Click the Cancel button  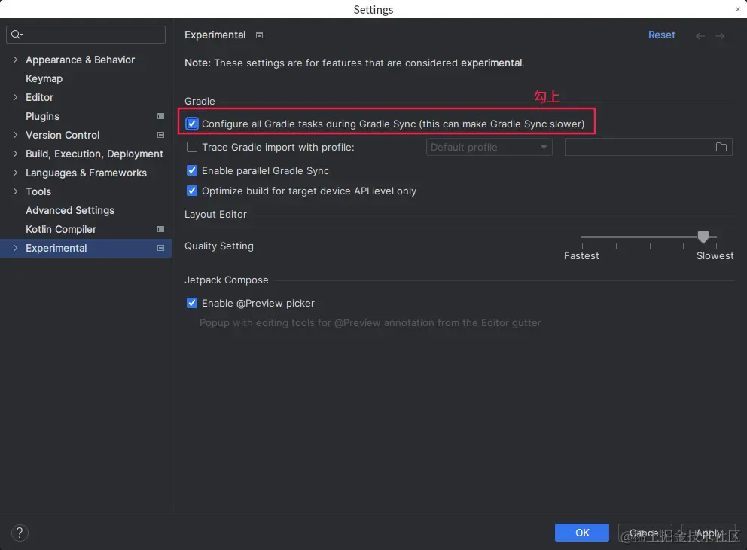[645, 533]
